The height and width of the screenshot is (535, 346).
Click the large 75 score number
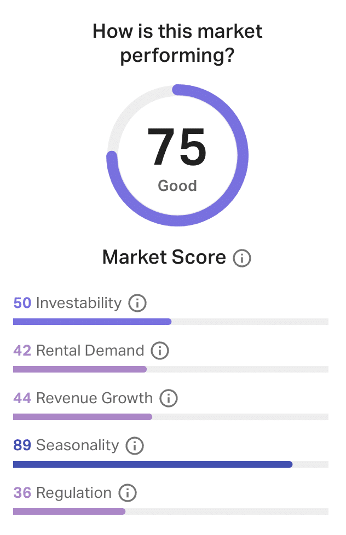click(x=177, y=148)
